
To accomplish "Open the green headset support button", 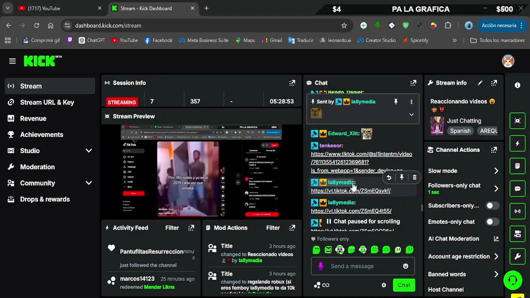I will tap(513, 280).
